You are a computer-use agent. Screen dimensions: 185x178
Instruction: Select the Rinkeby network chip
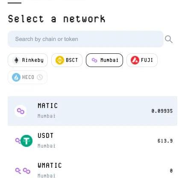28,60
